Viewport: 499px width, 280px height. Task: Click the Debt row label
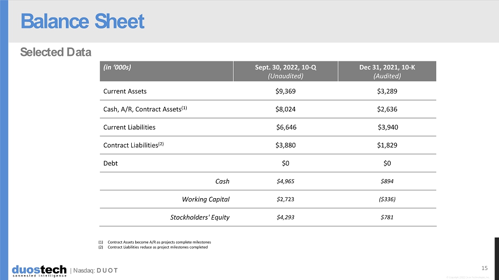pos(110,163)
